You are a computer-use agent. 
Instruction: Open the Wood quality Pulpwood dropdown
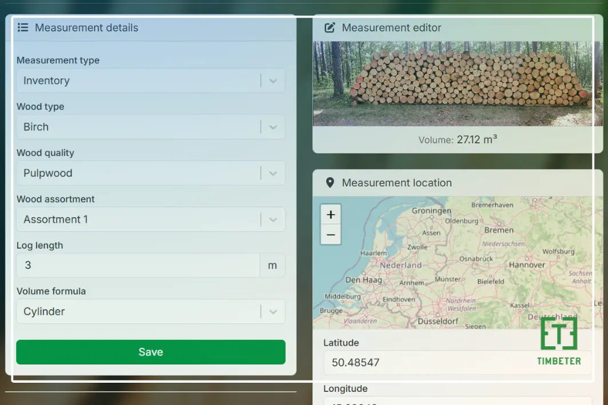click(x=151, y=173)
